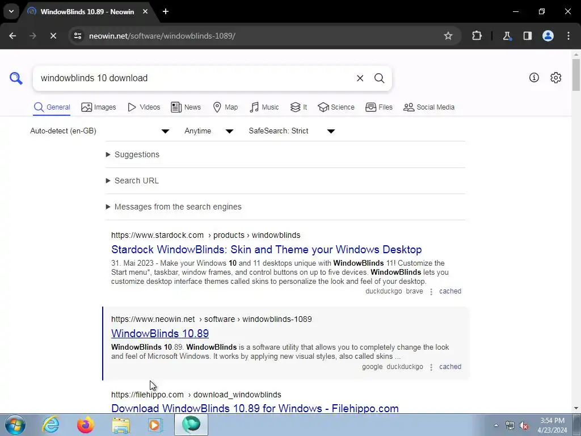
Task: Open the profile avatar menu
Action: (x=548, y=36)
